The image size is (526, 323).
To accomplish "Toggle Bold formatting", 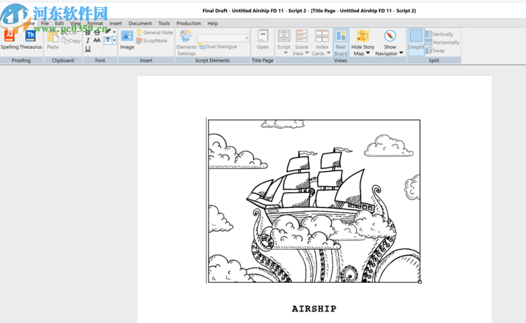I will [x=87, y=32].
